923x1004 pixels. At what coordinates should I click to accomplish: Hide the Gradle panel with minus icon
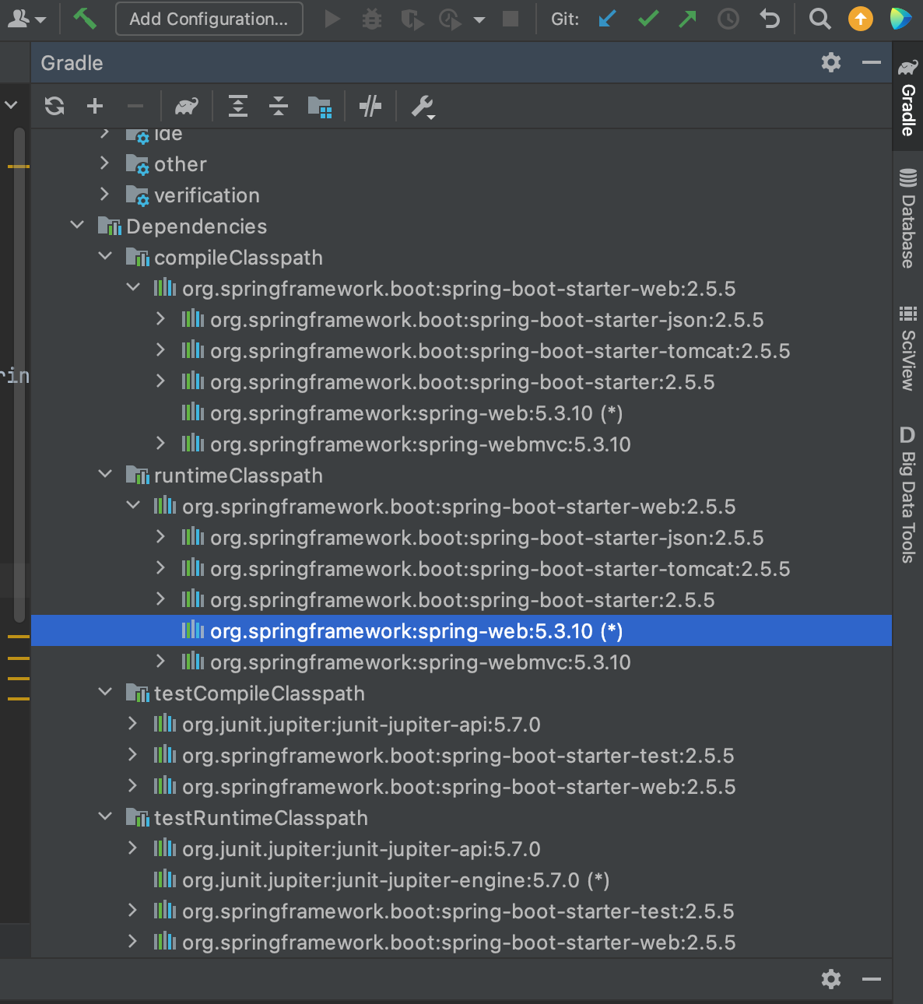pyautogui.click(x=872, y=62)
